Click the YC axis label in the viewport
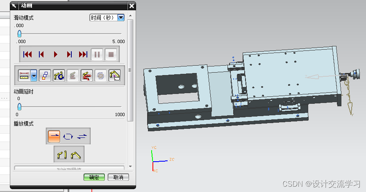Viewport: 366px width, 192px height. pyautogui.click(x=154, y=148)
